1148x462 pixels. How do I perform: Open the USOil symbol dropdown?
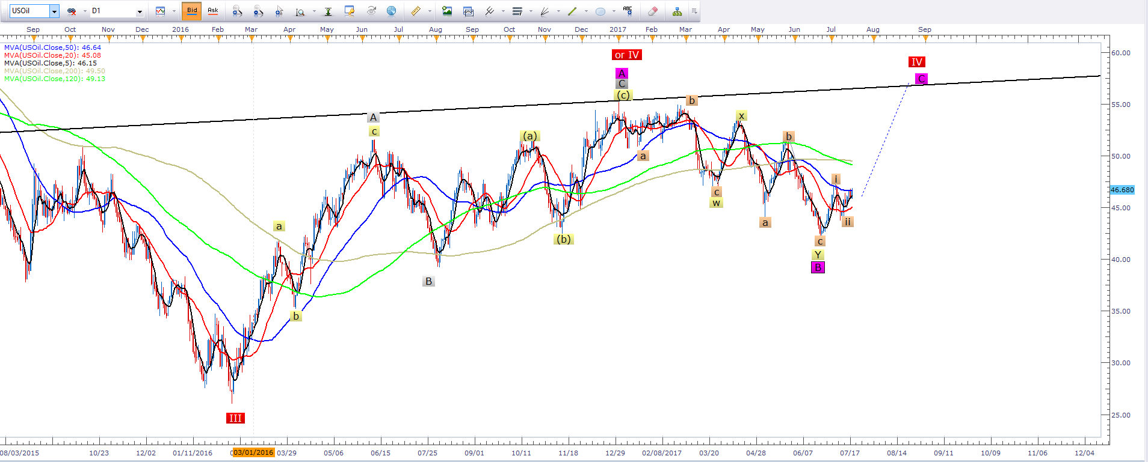(x=54, y=11)
